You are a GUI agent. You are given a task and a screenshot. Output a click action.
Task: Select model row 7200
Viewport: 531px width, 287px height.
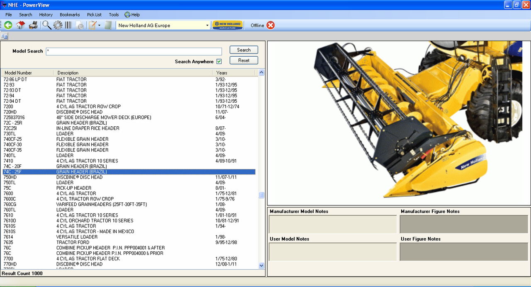tap(128, 107)
